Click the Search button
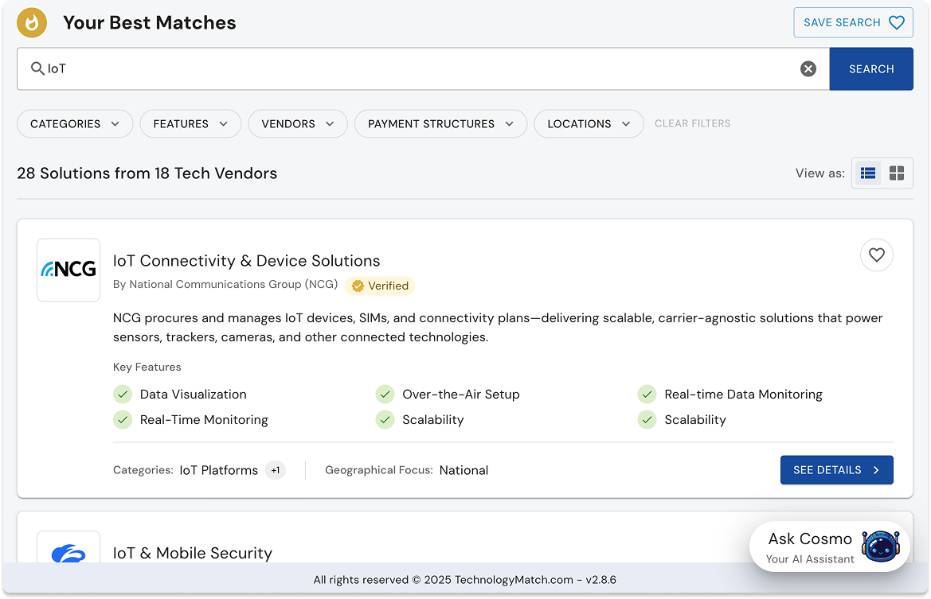 [871, 68]
